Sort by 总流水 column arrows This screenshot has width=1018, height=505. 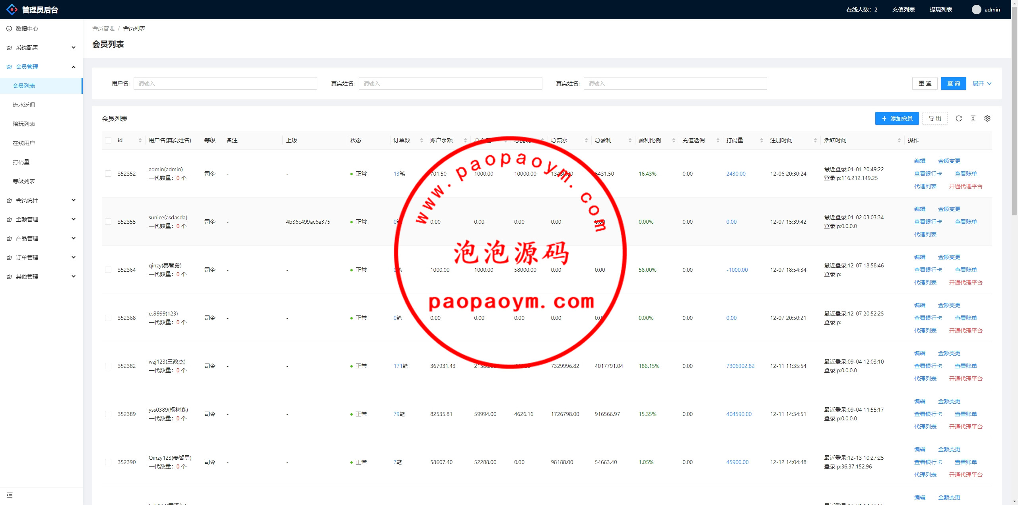(x=586, y=140)
